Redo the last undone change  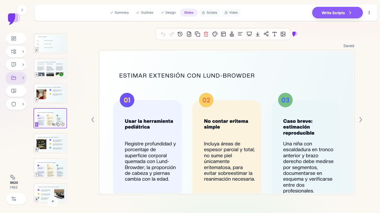point(172,34)
